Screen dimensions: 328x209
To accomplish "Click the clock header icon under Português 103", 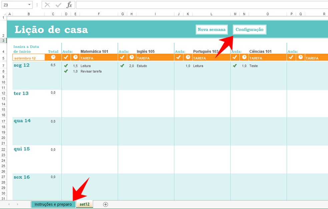I will pos(188,57).
